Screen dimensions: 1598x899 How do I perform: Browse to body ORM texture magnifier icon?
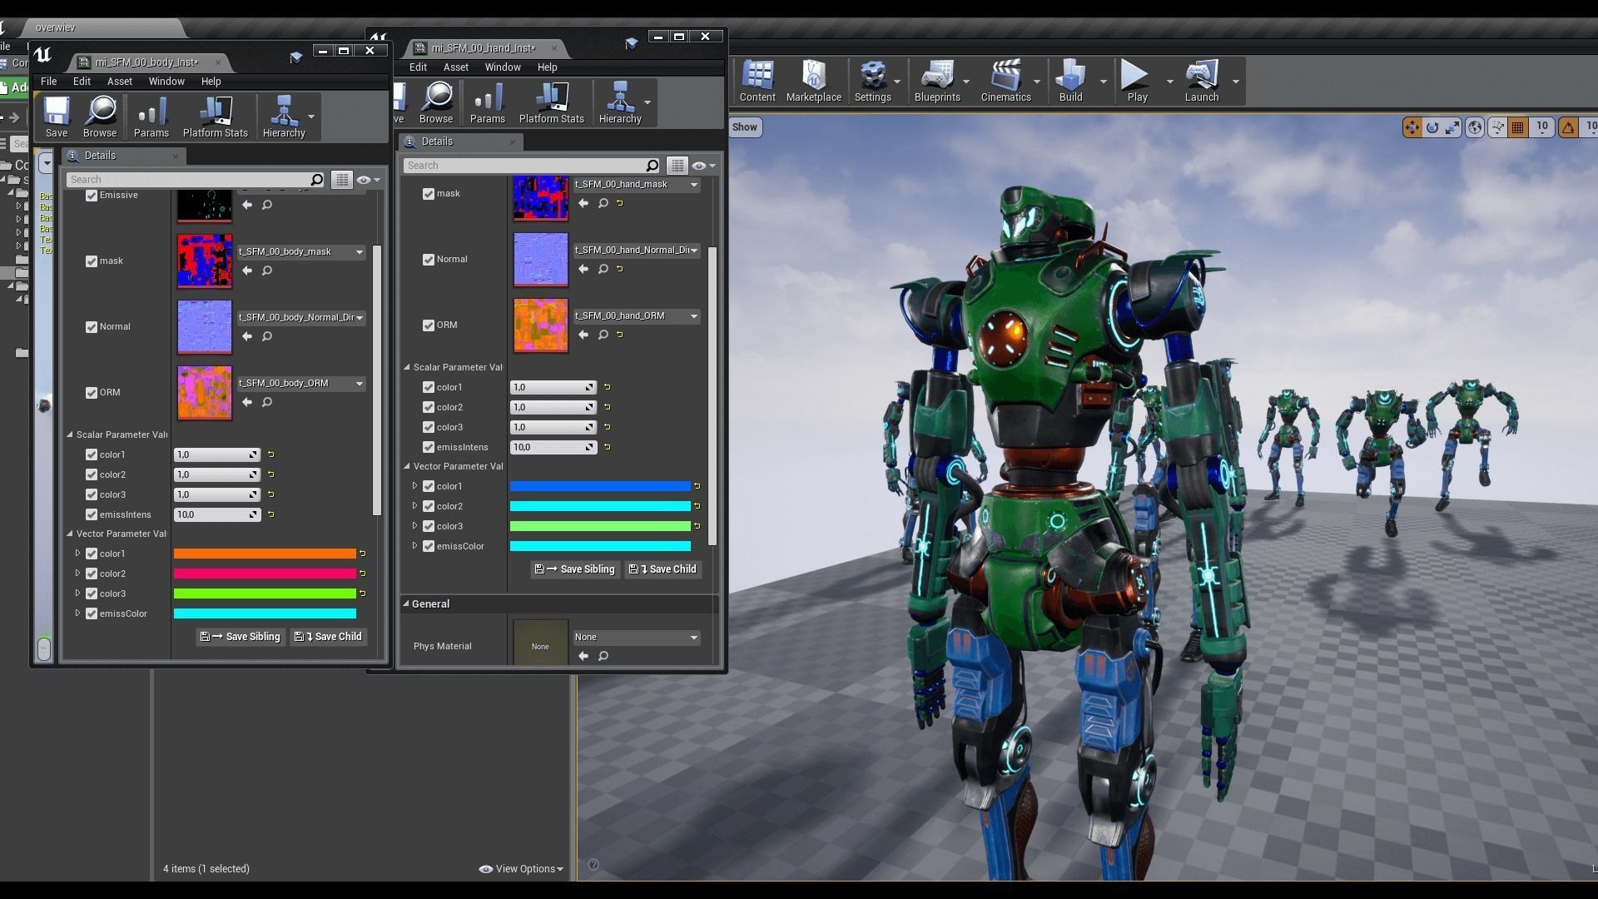267,402
